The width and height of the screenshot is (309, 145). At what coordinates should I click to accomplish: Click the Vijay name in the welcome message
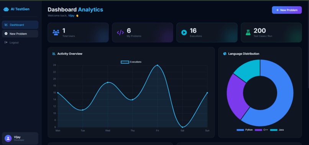[71, 16]
